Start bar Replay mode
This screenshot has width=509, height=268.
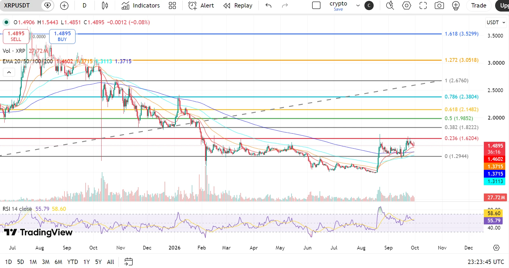pyautogui.click(x=238, y=5)
